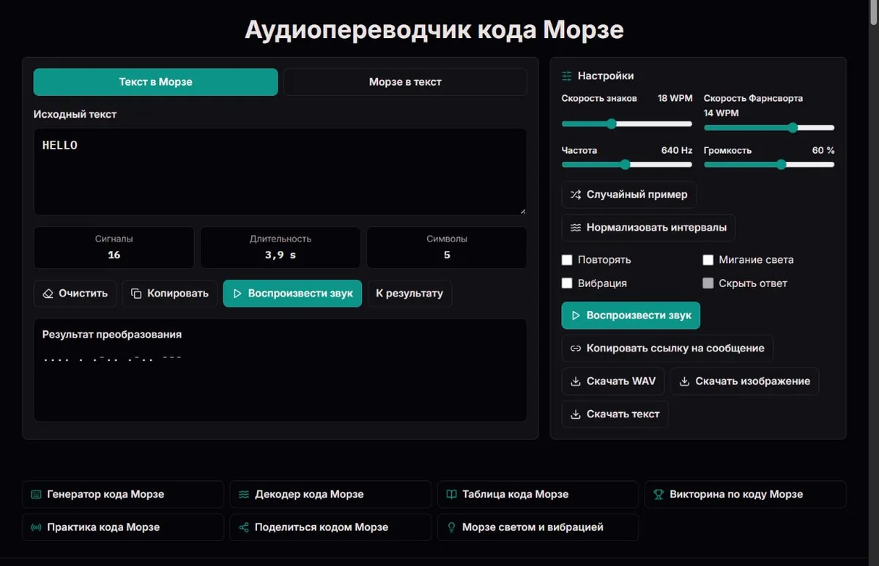
Task: Click the link icon in Копировать ссылку
Action: pyautogui.click(x=576, y=349)
